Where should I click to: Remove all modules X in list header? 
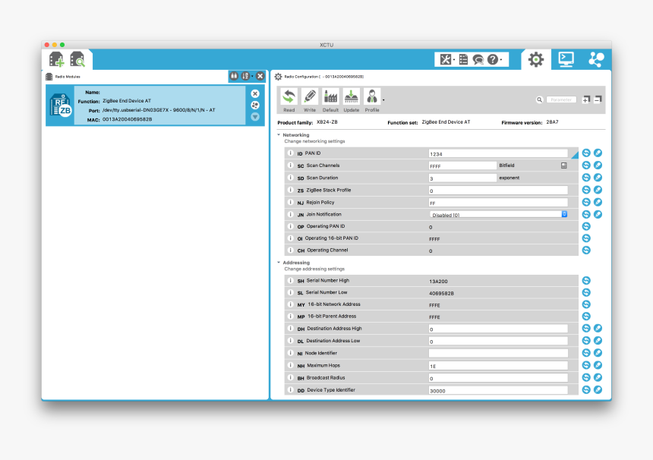[x=260, y=76]
